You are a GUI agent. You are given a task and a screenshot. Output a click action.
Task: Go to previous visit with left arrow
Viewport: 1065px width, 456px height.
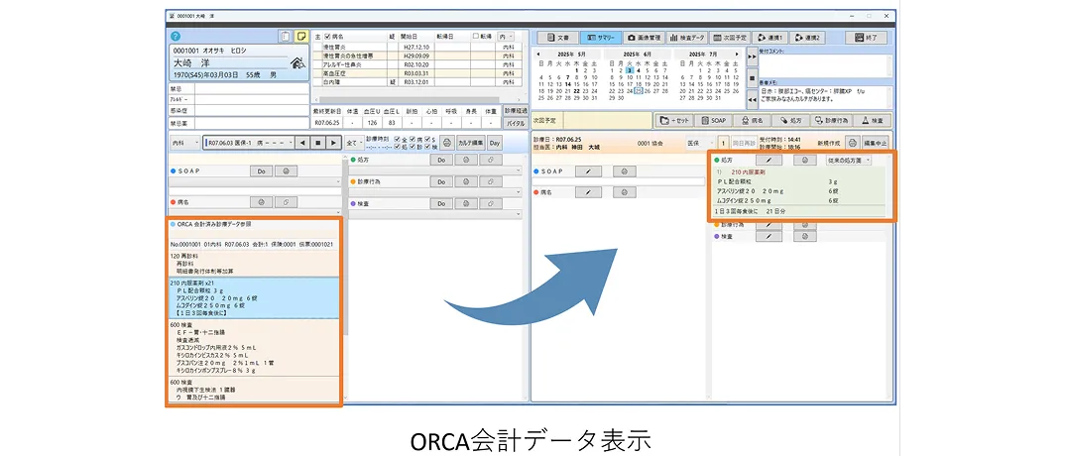(x=302, y=143)
